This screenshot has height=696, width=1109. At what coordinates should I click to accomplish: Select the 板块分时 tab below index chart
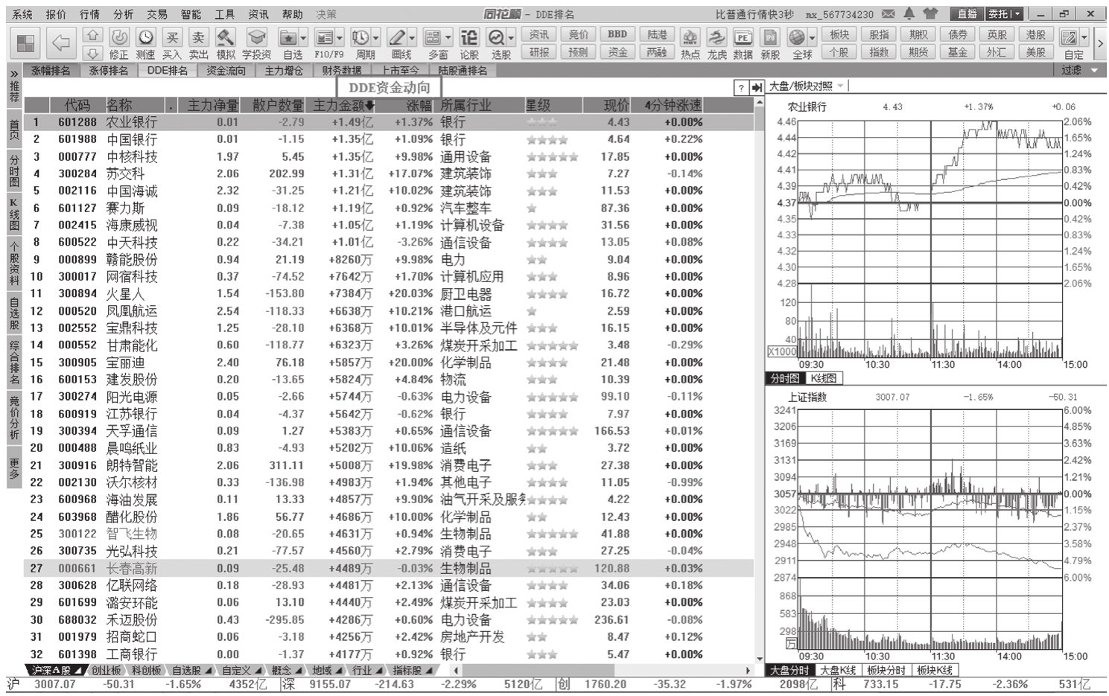click(886, 671)
